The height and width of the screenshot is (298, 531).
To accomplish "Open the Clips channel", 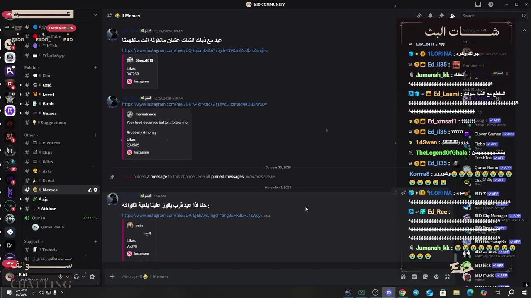I will 61,152.
